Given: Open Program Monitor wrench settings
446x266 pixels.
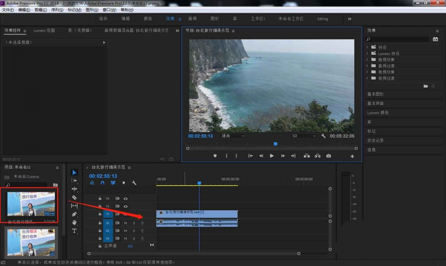Looking at the screenshot, I should tap(323, 136).
